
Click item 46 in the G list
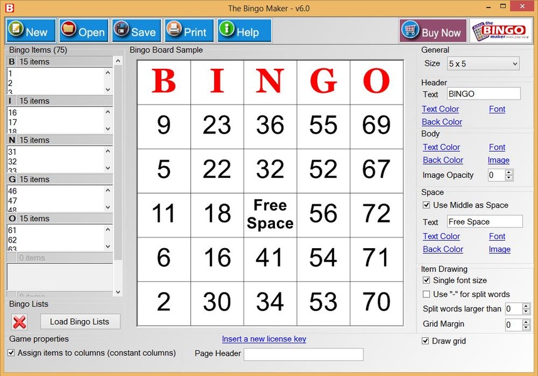click(13, 191)
